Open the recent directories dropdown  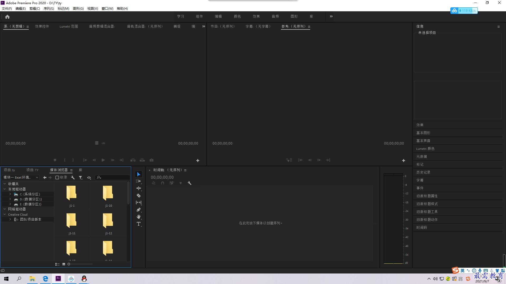pos(21,177)
